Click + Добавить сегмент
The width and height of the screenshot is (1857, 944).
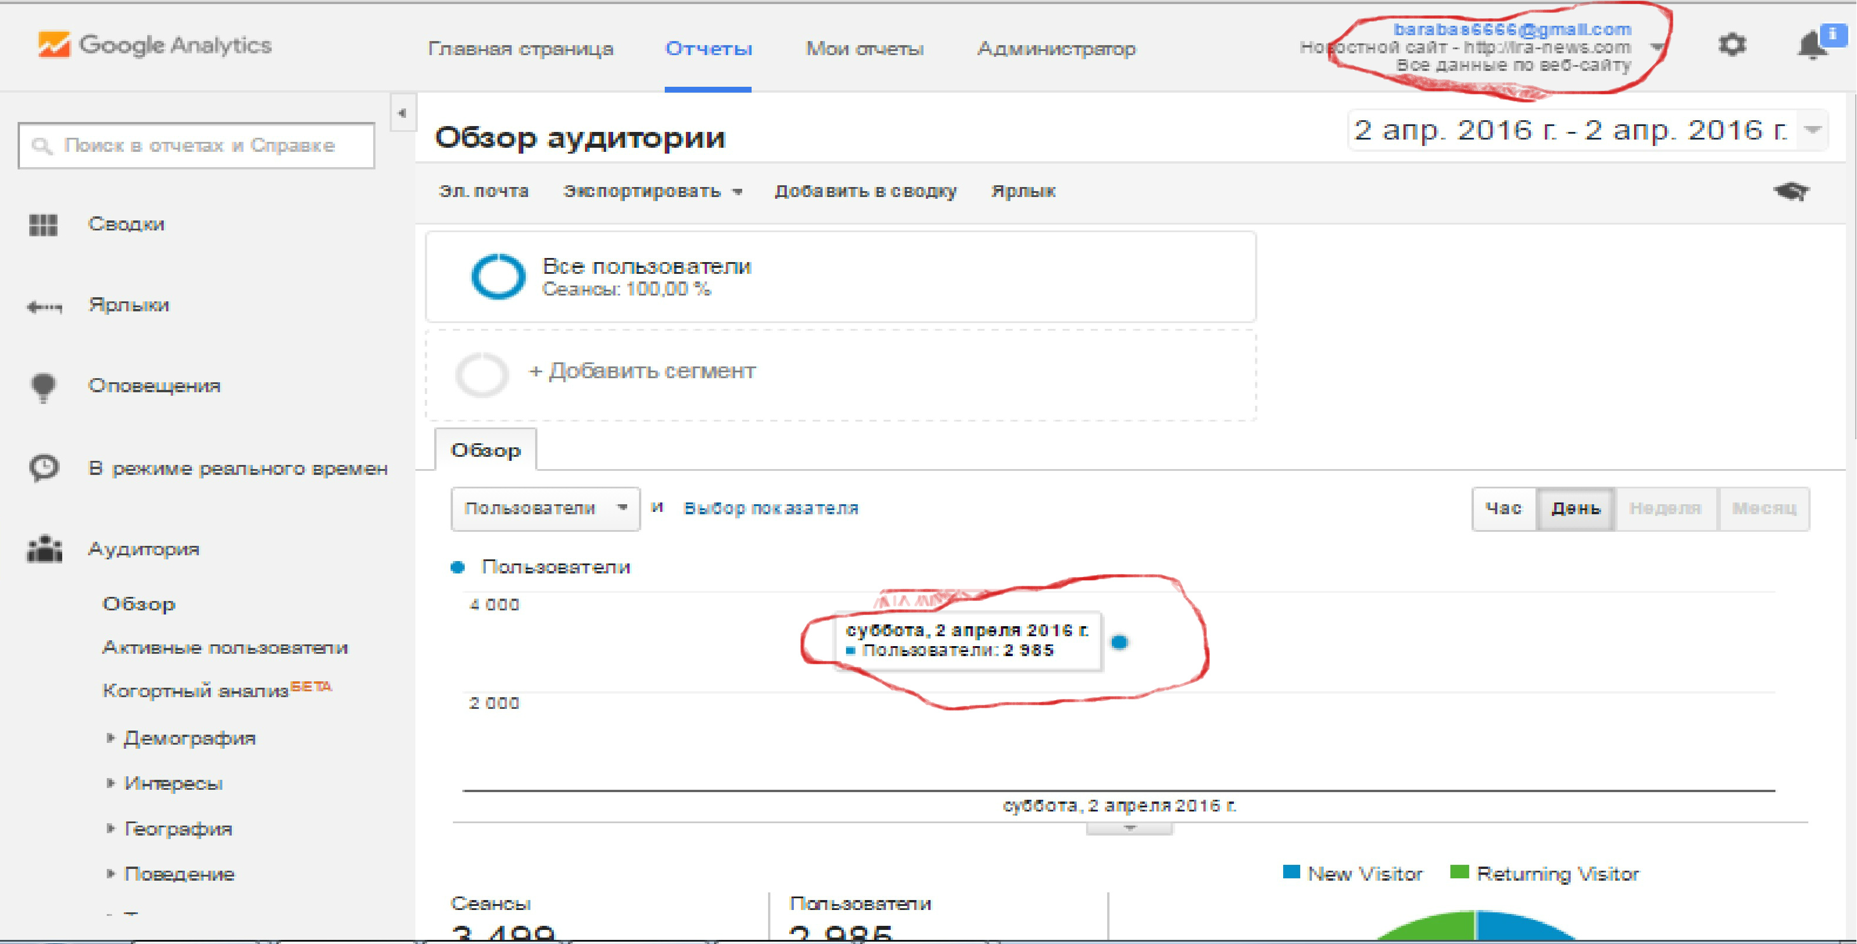point(642,371)
